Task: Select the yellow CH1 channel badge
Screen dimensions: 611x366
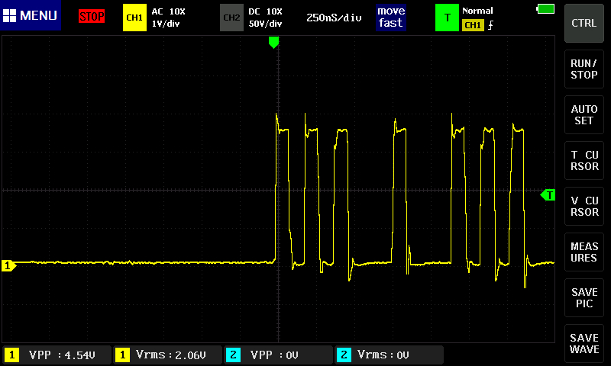Action: click(x=134, y=17)
